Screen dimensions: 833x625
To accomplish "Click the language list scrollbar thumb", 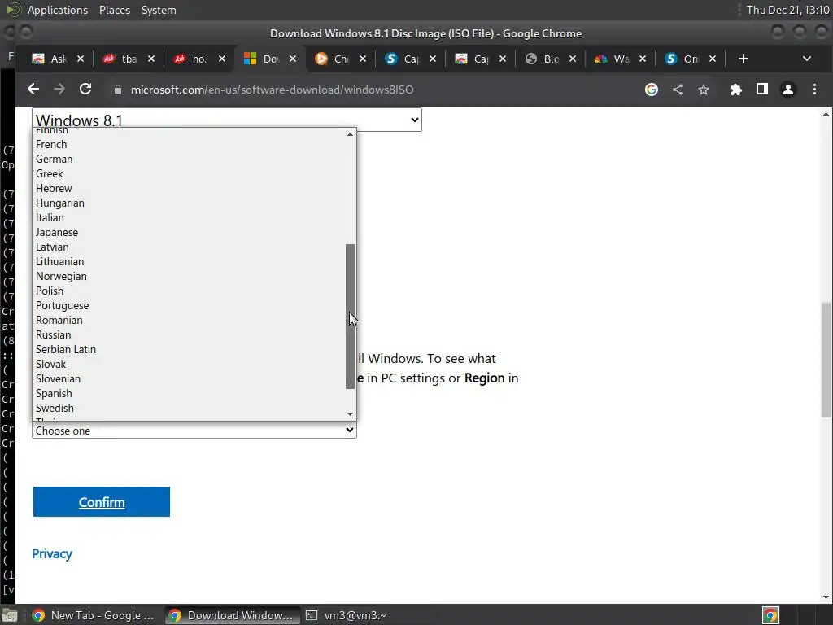I will [x=350, y=317].
